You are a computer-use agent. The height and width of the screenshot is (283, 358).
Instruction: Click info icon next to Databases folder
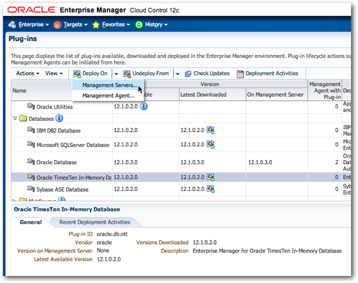click(x=59, y=118)
